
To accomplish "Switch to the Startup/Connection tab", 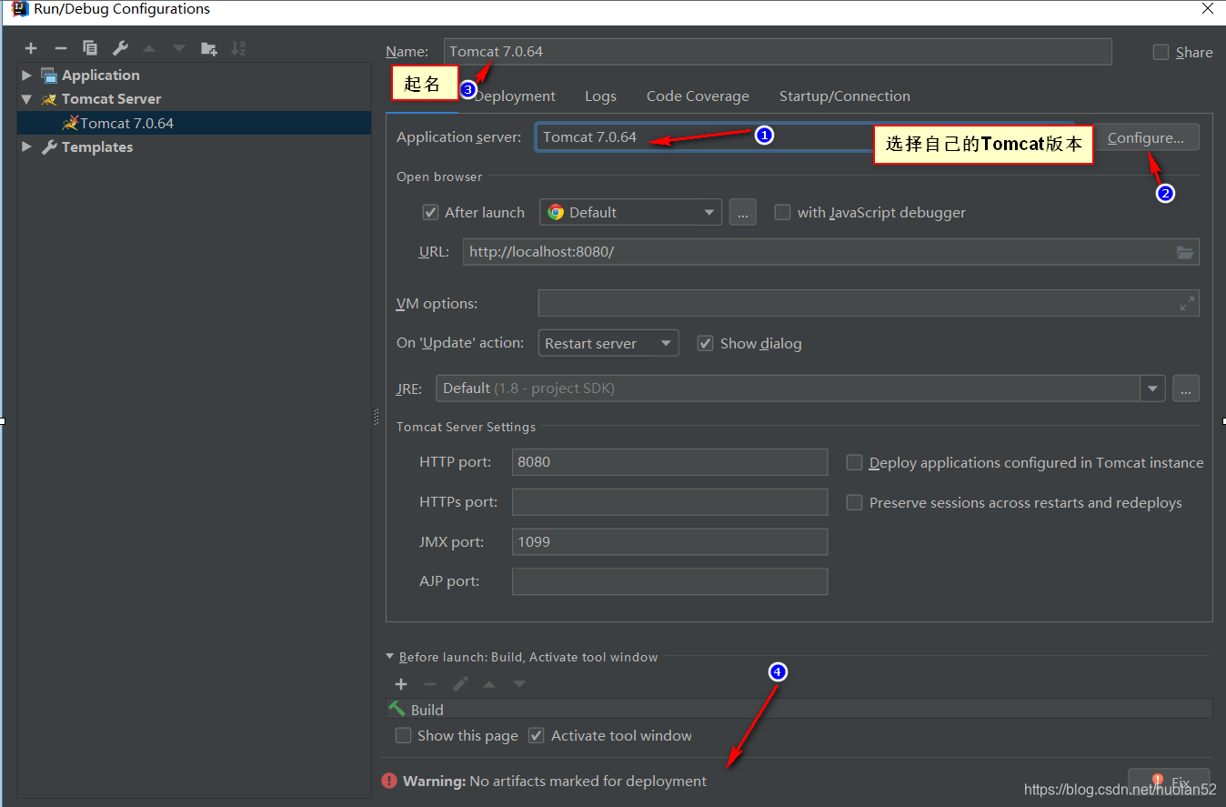I will pyautogui.click(x=844, y=96).
